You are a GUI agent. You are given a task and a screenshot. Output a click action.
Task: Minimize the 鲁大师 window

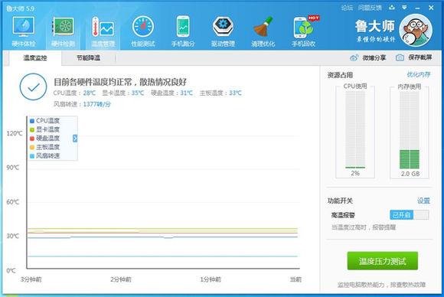coord(417,8)
